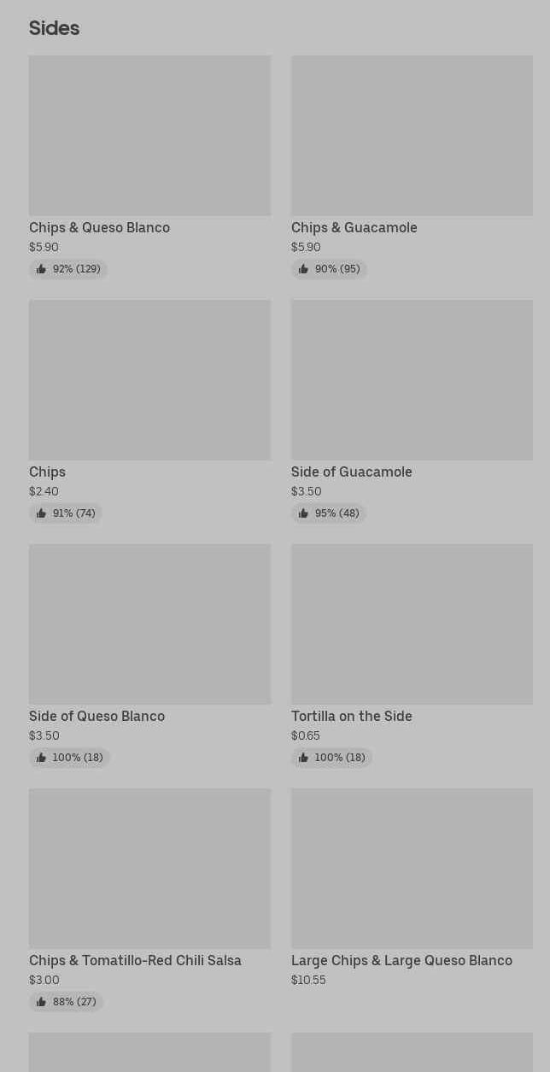Click thumbs-up icon under Side of Queso Blanco
Viewport: 550px width, 1072px height.
pyautogui.click(x=41, y=758)
